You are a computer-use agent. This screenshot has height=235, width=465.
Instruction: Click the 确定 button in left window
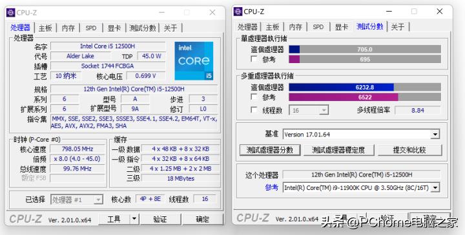coord(203,219)
